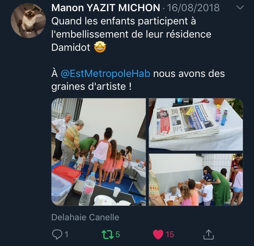
Task: View the flower pots painting photo
Action: click(x=196, y=180)
